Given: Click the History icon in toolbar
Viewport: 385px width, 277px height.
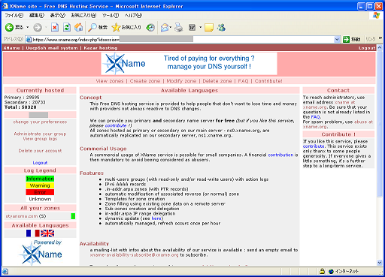Looking at the screenshot, I should click(150, 27).
